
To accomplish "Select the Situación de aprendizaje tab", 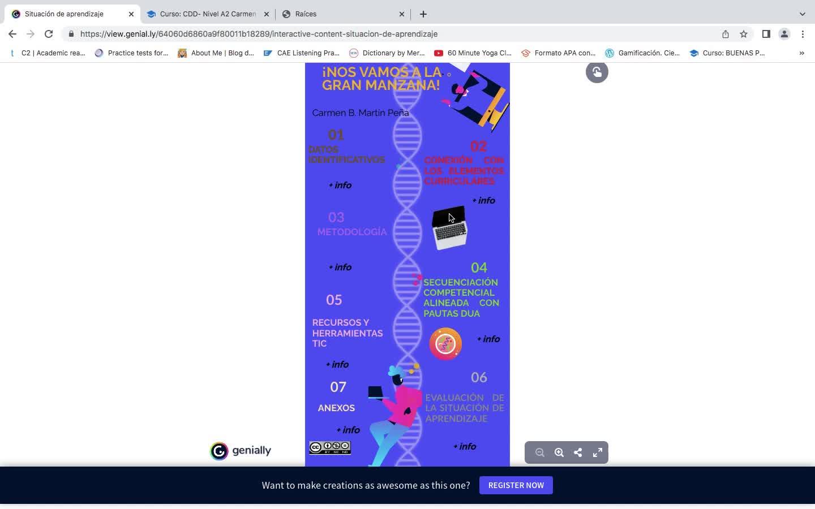I will 72,14.
